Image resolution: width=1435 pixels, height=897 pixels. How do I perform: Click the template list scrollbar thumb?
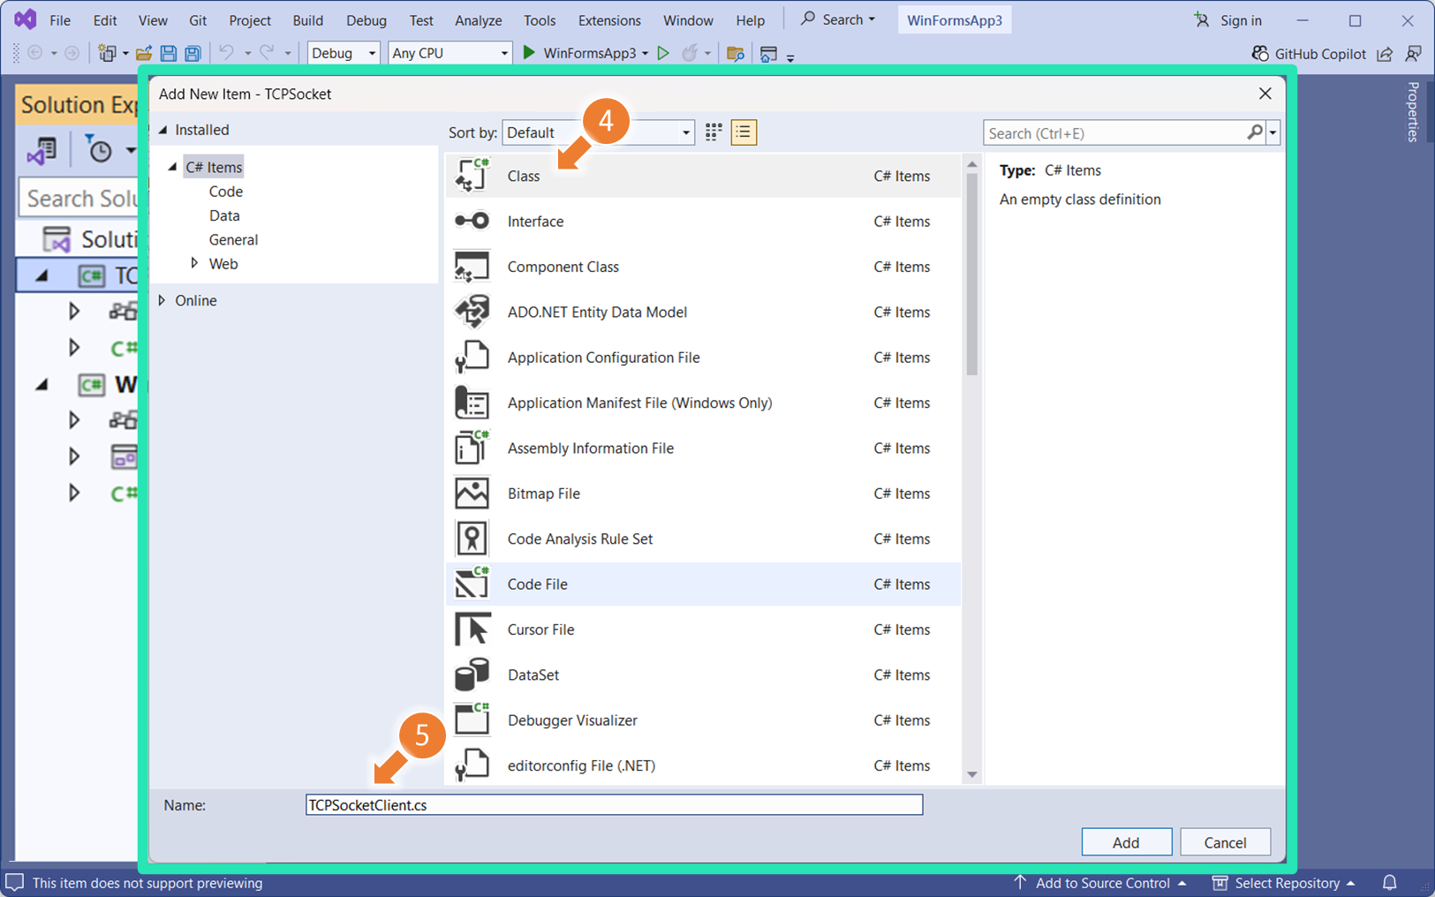tap(972, 274)
